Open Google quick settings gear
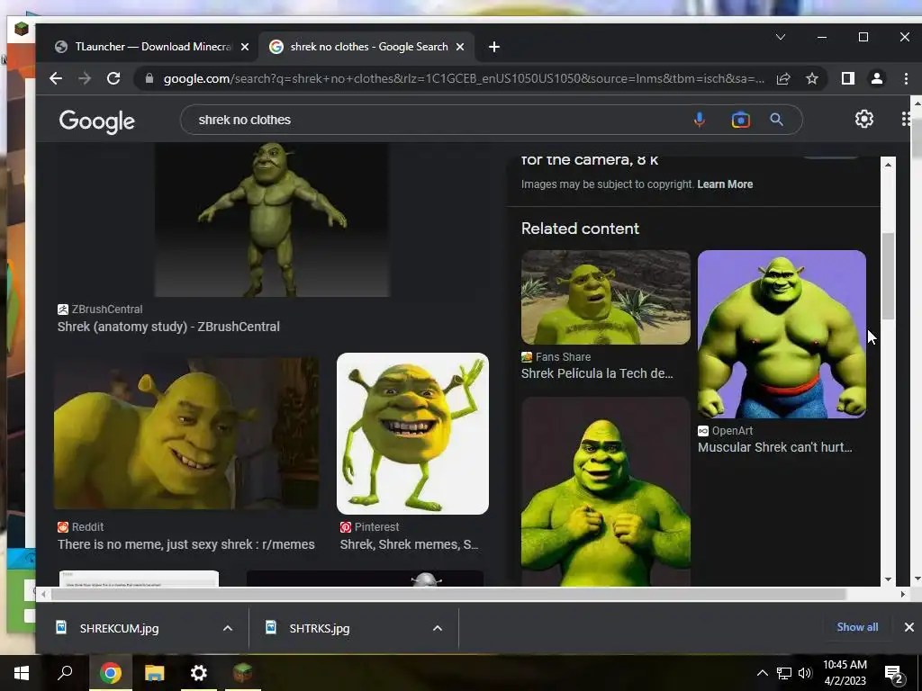The height and width of the screenshot is (691, 922). coord(863,120)
